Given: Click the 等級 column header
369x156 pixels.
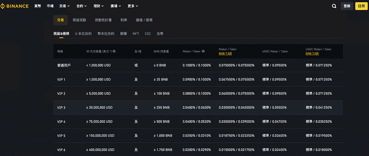Looking at the screenshot, I should tap(60, 51).
